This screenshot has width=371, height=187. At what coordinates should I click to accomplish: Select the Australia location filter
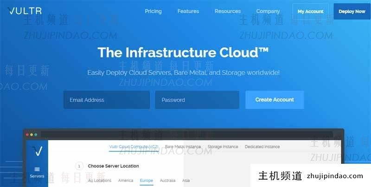click(x=167, y=181)
